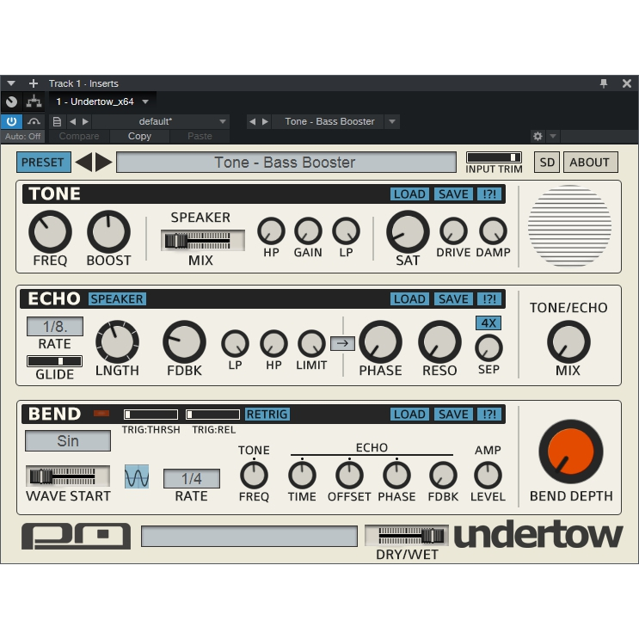This screenshot has height=639, width=639.
Task: Open the PRESET menu
Action: tap(42, 163)
